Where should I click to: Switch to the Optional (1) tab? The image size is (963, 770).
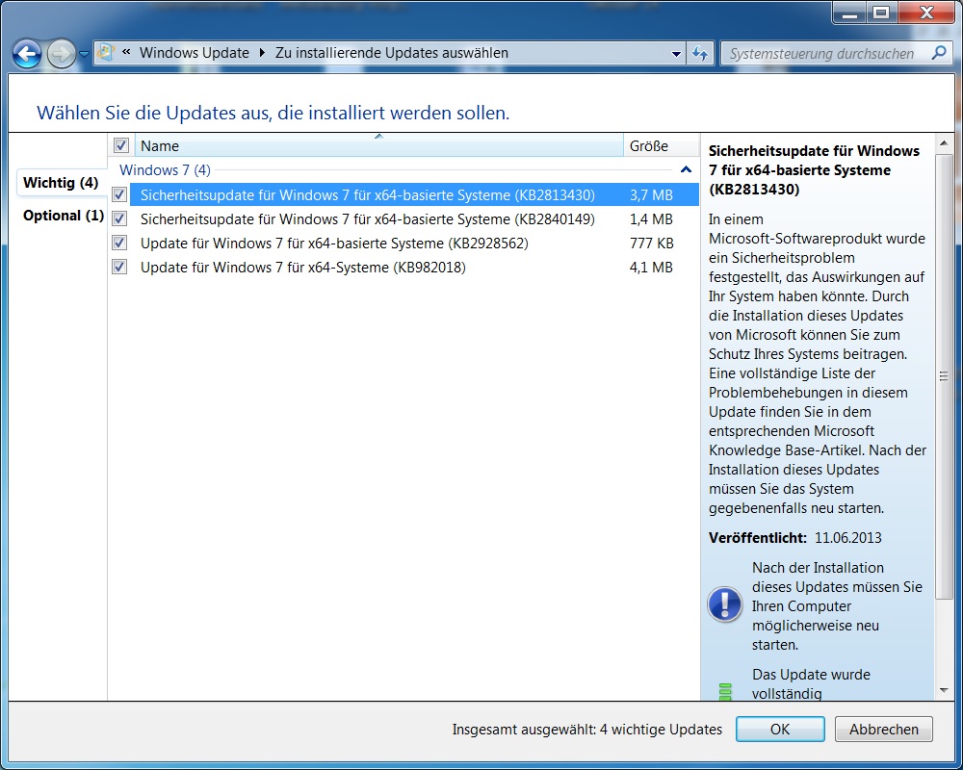click(64, 215)
